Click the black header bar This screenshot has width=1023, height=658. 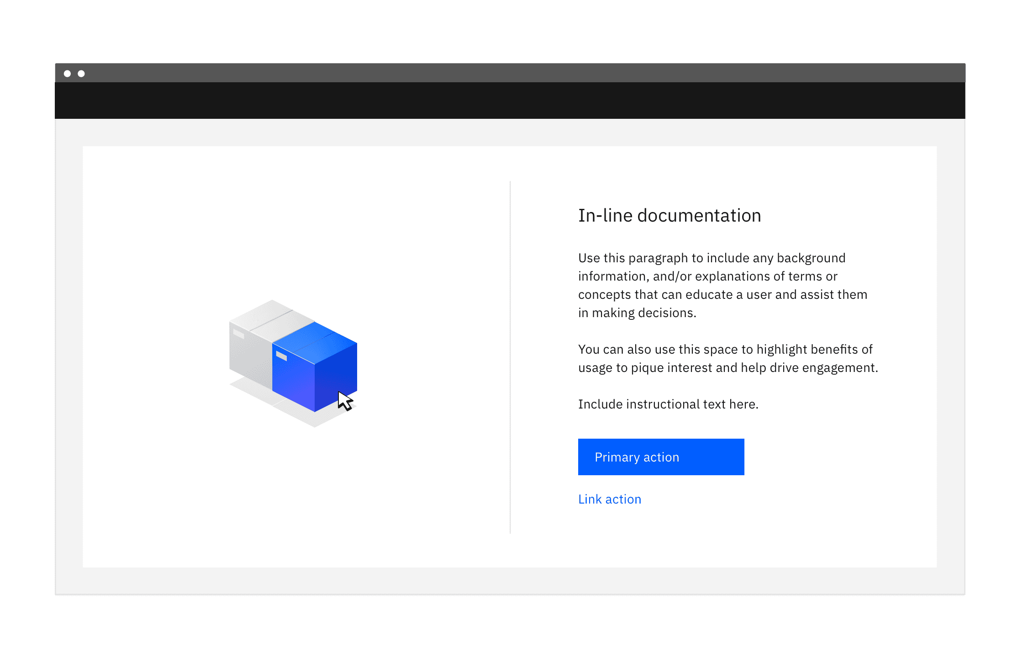(510, 101)
